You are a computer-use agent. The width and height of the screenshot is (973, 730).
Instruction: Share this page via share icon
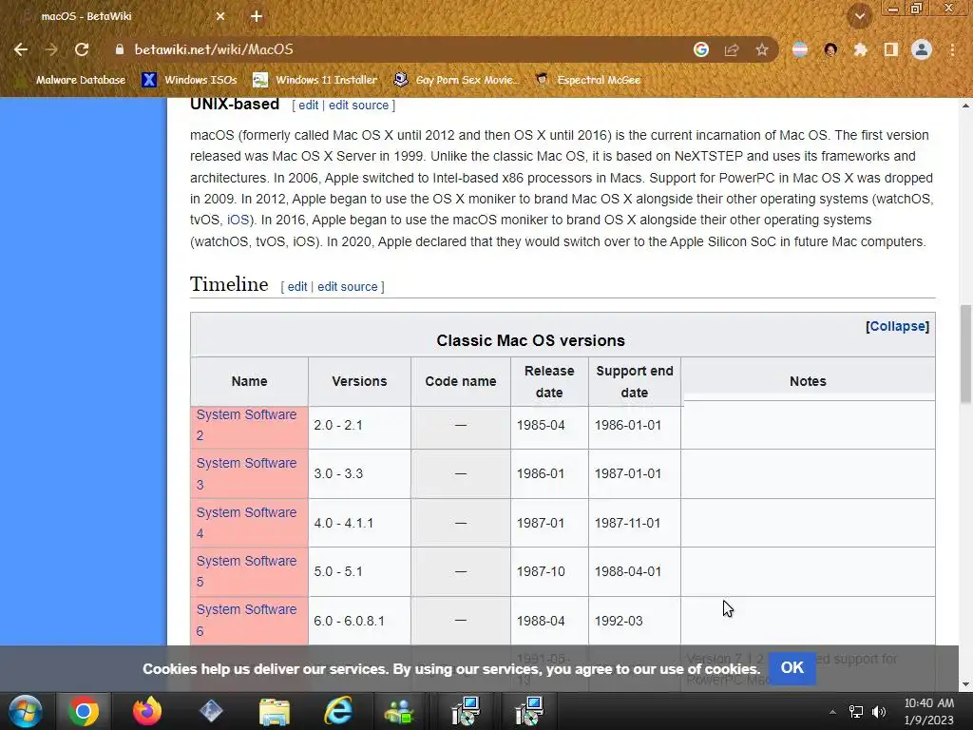[732, 49]
